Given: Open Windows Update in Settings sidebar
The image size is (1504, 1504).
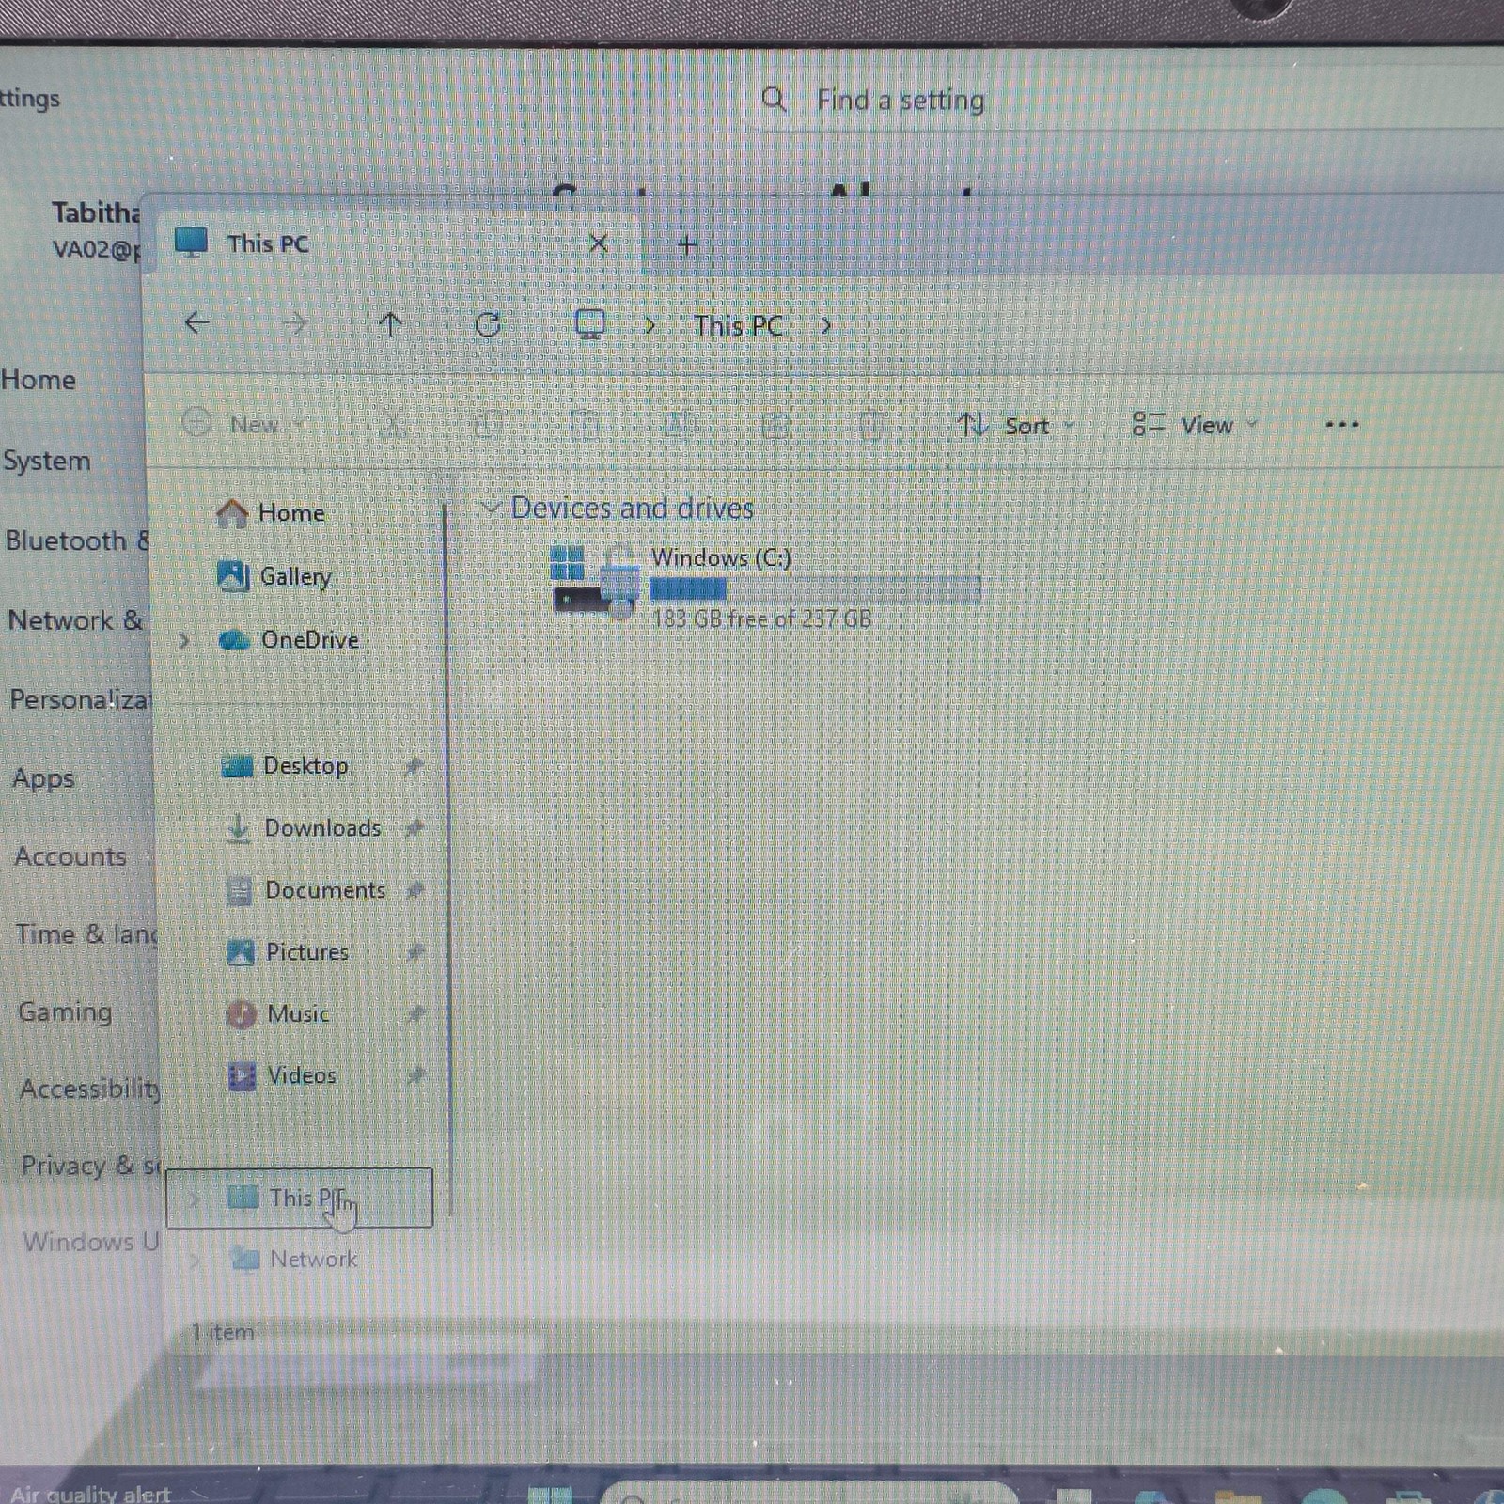Looking at the screenshot, I should (91, 1242).
